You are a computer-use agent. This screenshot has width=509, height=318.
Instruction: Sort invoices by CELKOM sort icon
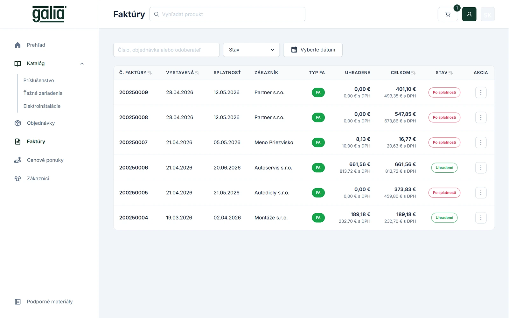tap(413, 73)
